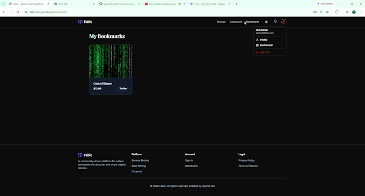The height and width of the screenshot is (196, 365).
Task: Bookmark this page with star icon
Action: pyautogui.click(x=327, y=12)
